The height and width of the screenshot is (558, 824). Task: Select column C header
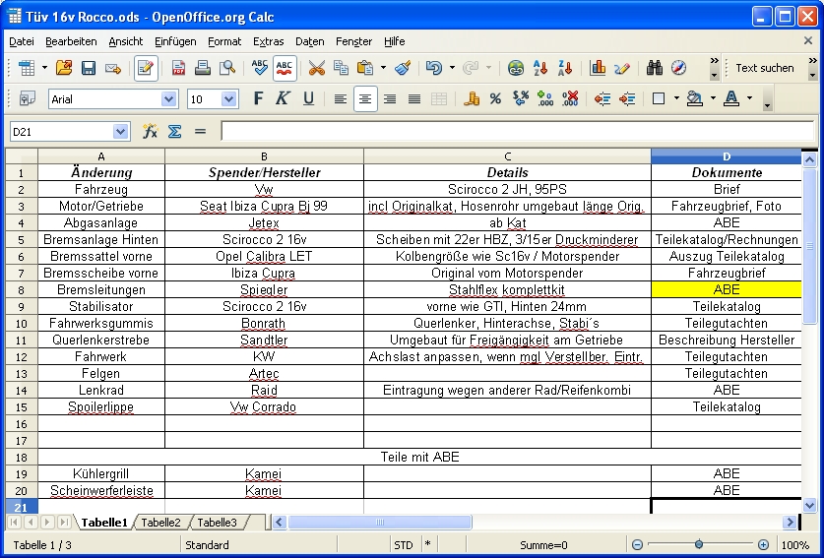[x=507, y=156]
